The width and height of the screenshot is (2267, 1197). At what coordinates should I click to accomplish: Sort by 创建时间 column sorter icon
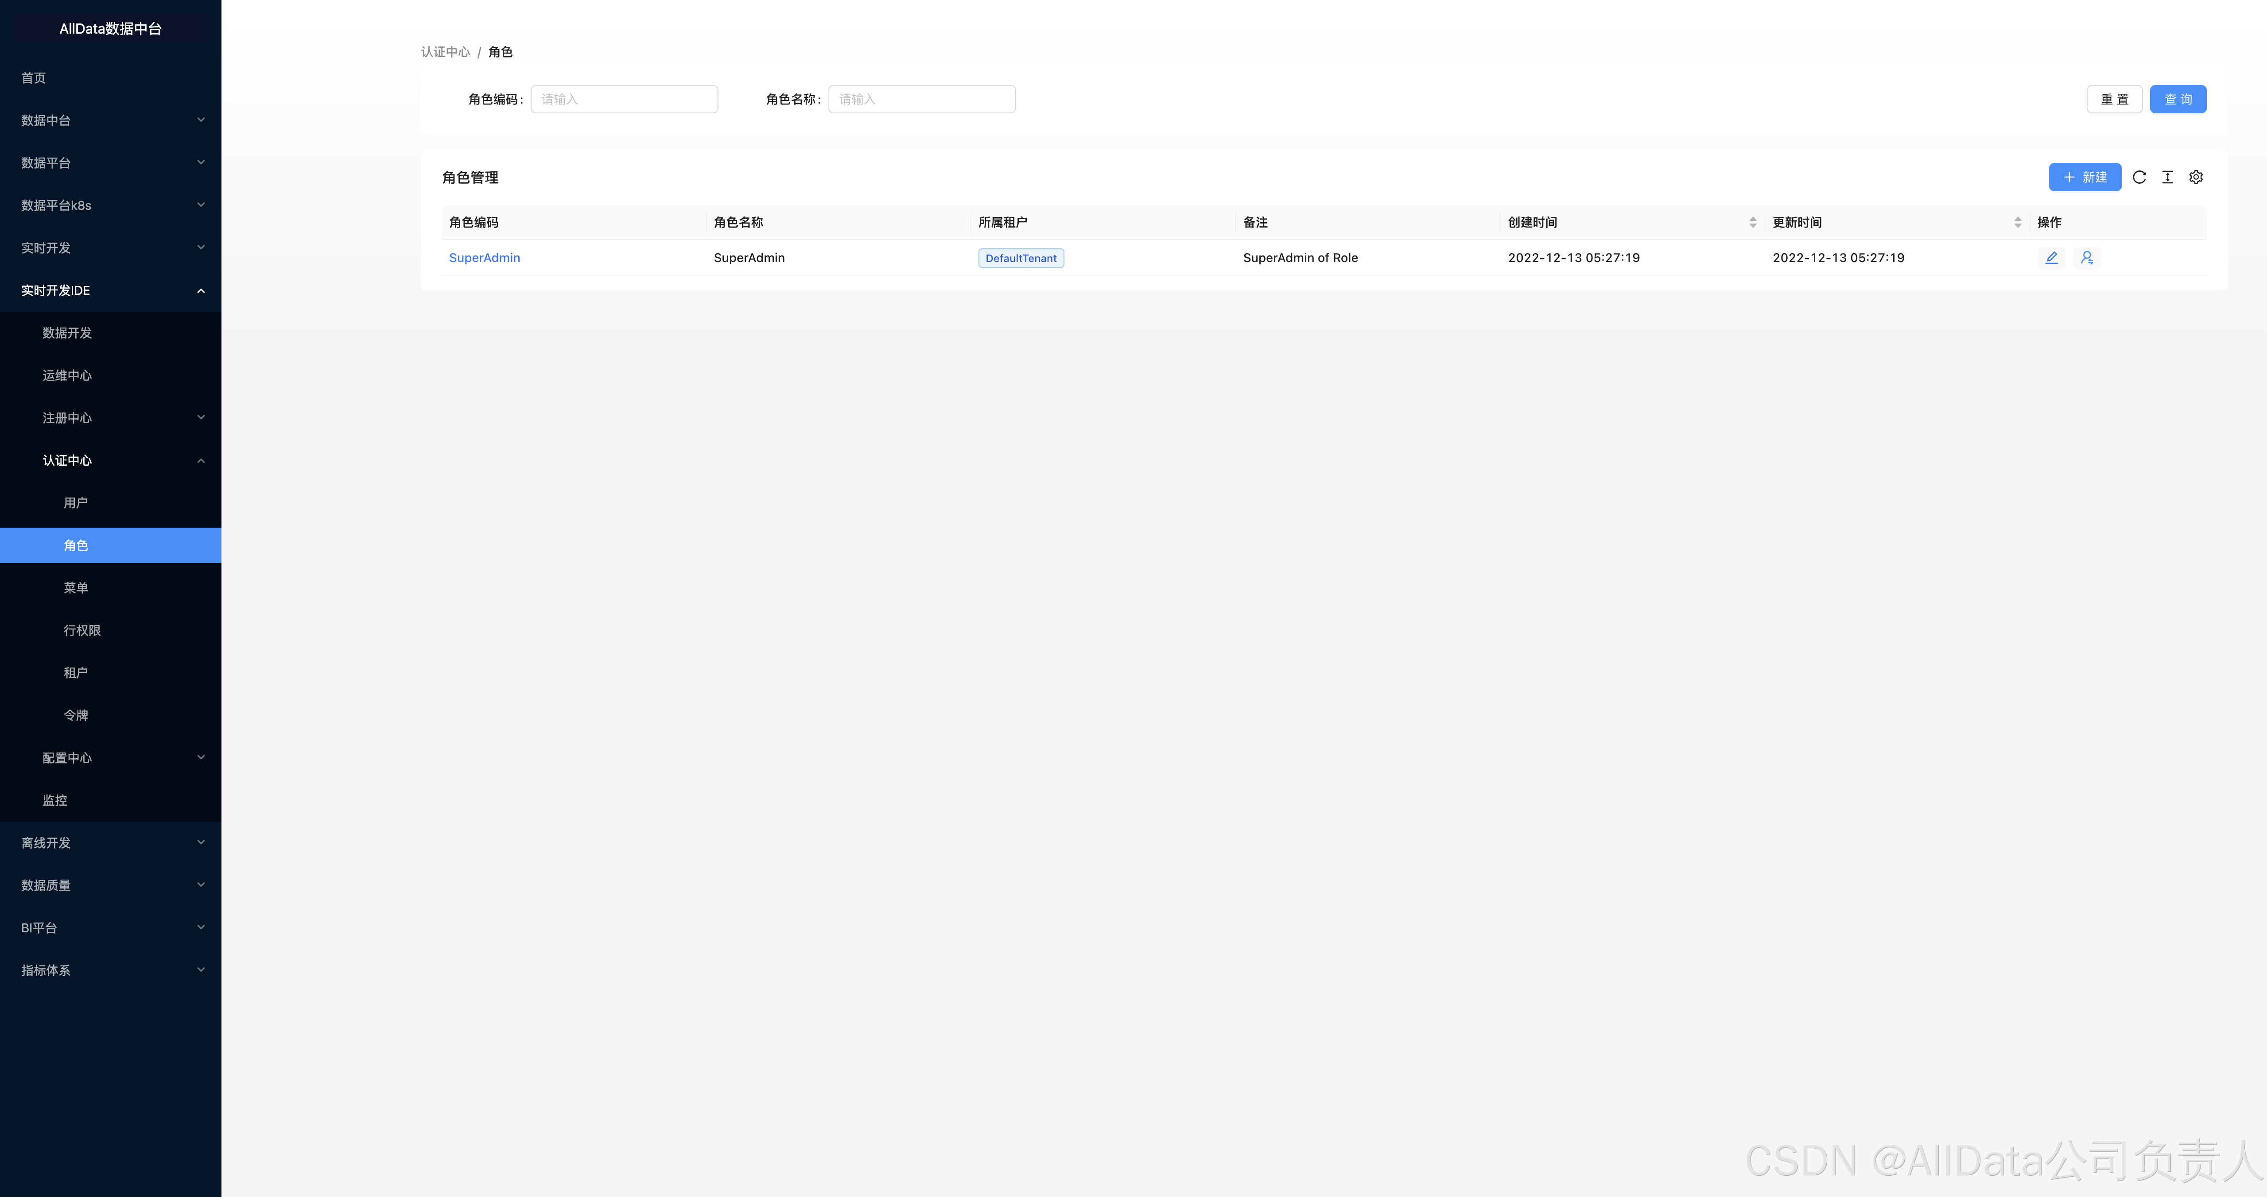(1752, 223)
